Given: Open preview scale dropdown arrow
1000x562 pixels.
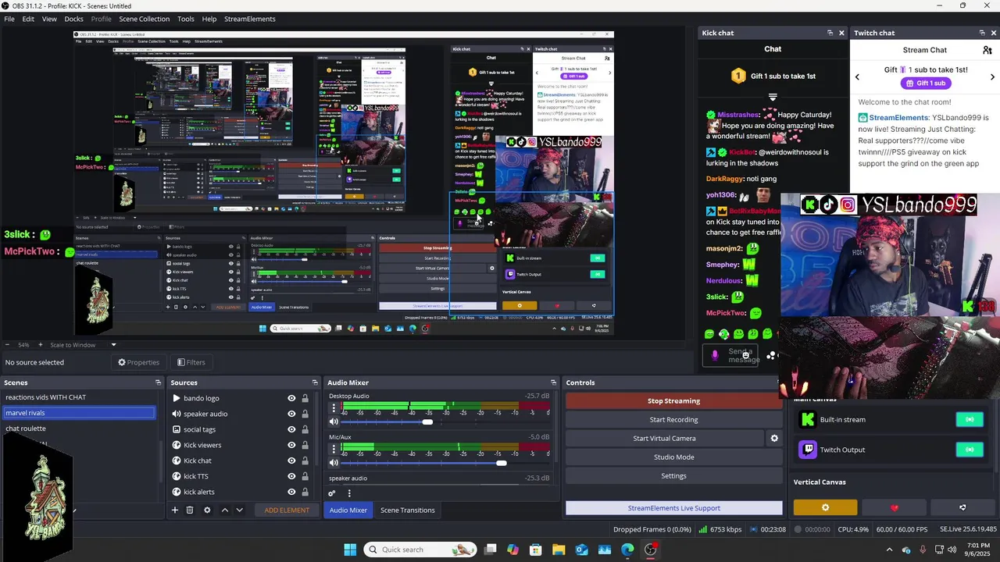Looking at the screenshot, I should click(x=113, y=345).
